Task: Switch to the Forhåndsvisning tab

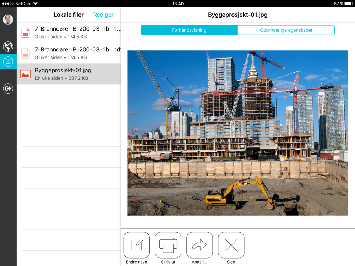Action: [x=189, y=30]
